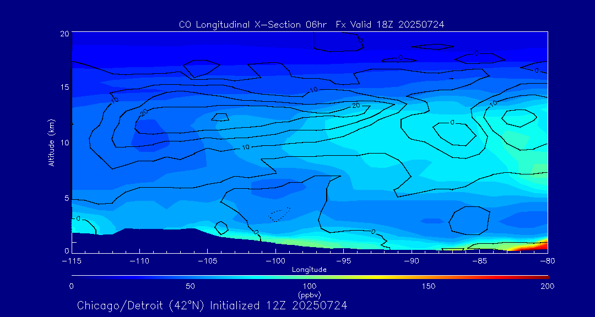Viewport: 595px width, 317px height.
Task: Click the (ppbv) units label
Action: coord(309,294)
